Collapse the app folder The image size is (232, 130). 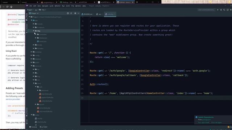coord(32,20)
